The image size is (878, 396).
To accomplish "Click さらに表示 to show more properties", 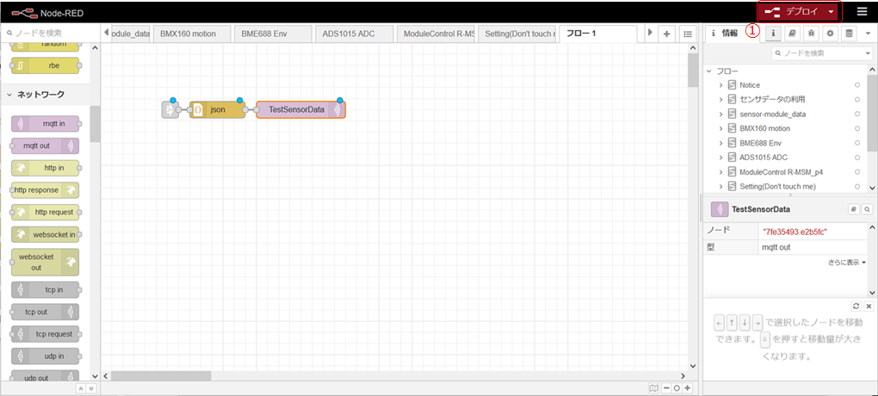I will click(847, 262).
